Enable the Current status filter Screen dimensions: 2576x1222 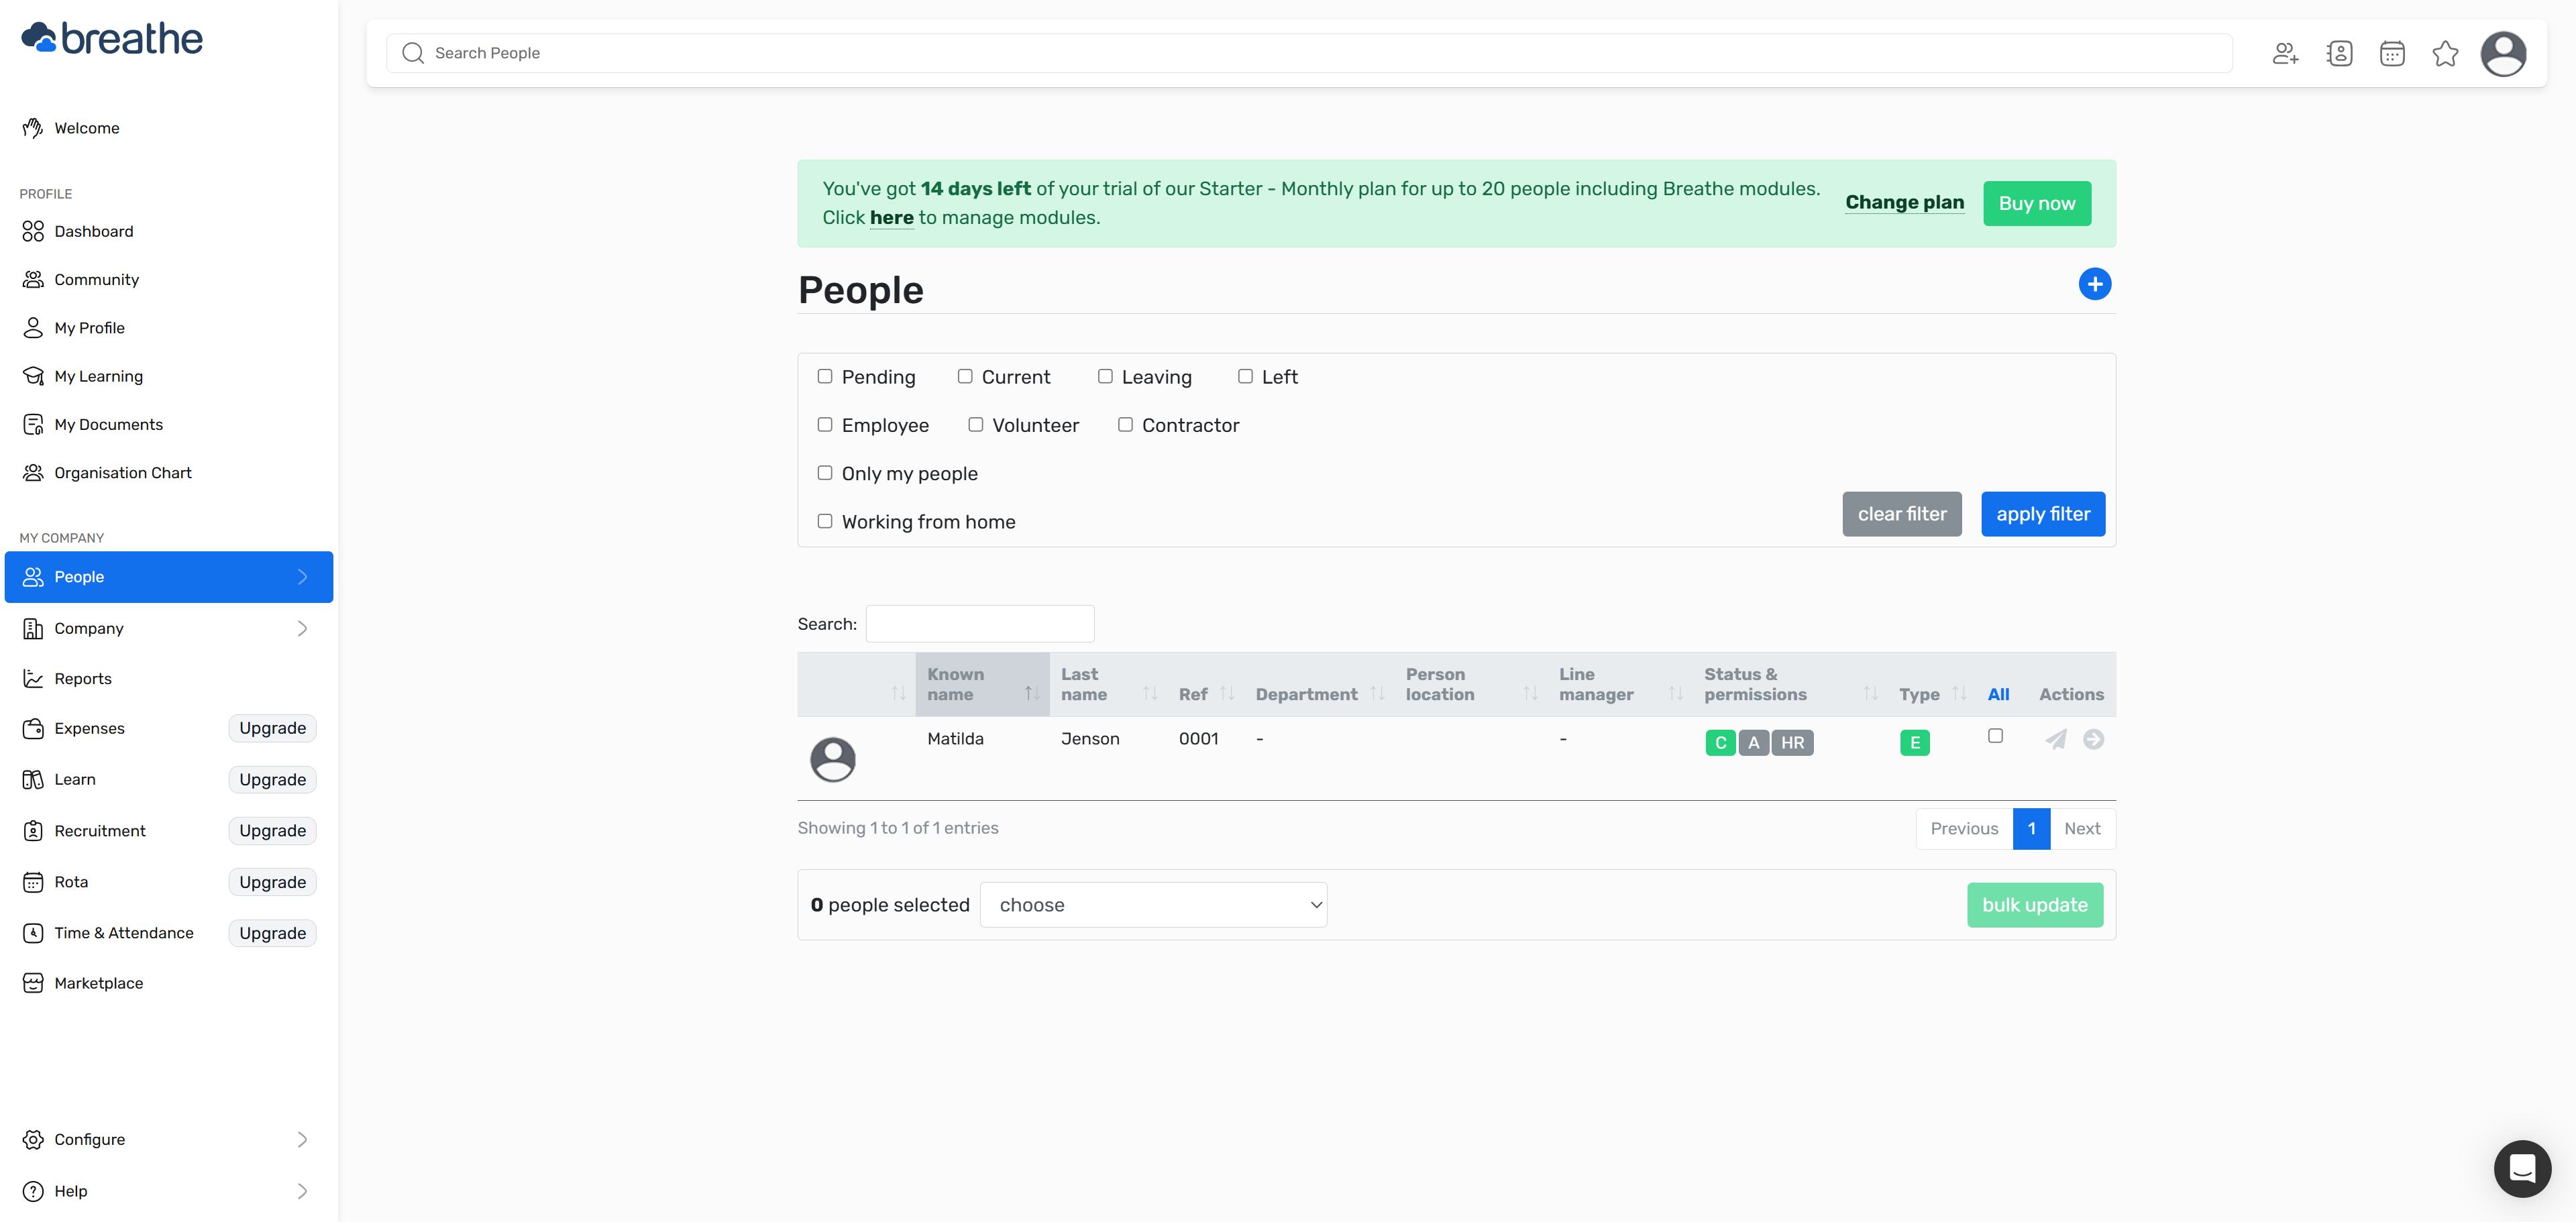(965, 376)
